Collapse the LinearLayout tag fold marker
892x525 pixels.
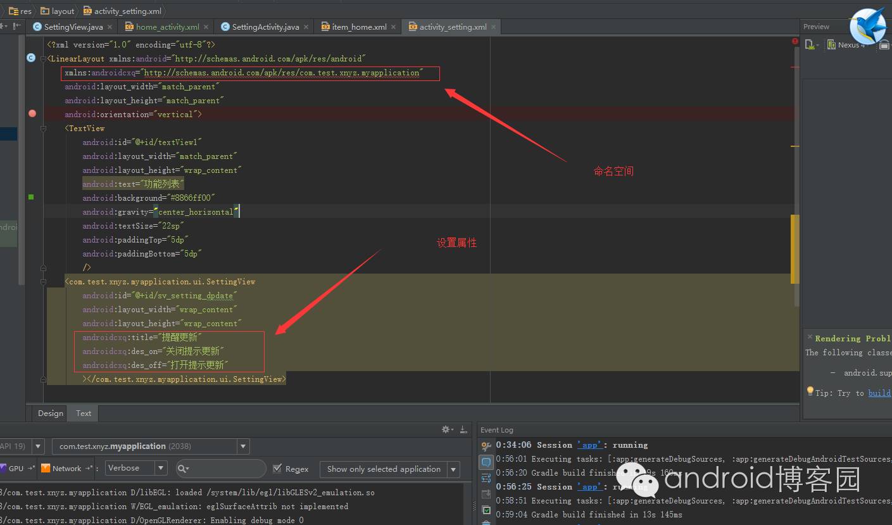click(x=44, y=58)
